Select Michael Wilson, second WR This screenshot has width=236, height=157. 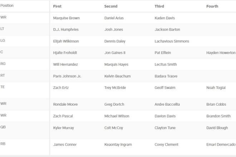[117, 116]
